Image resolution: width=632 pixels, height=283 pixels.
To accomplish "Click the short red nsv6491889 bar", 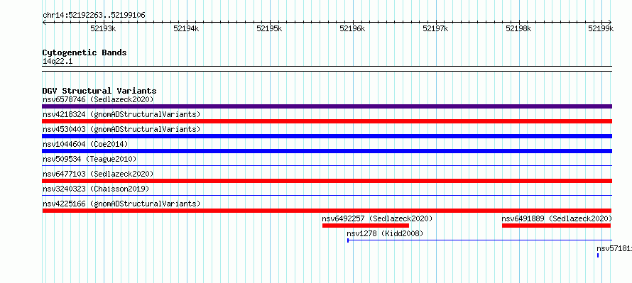I will tap(556, 226).
